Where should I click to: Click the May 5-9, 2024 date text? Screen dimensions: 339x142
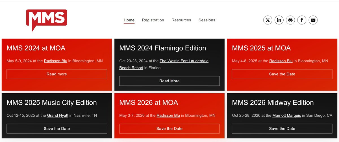[x=19, y=61]
